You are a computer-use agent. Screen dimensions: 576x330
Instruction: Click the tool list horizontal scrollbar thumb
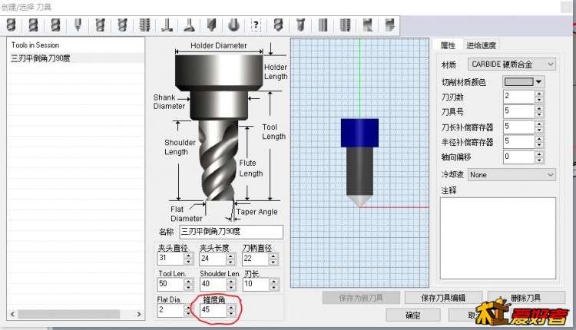coord(68,314)
